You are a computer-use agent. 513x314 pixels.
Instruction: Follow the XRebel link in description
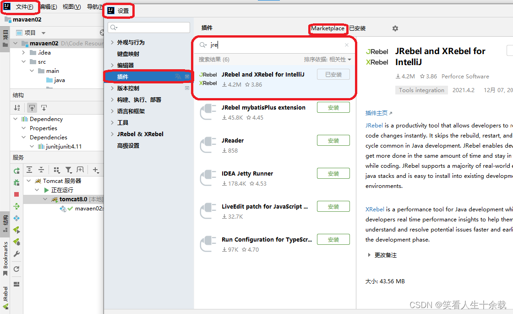(375, 209)
